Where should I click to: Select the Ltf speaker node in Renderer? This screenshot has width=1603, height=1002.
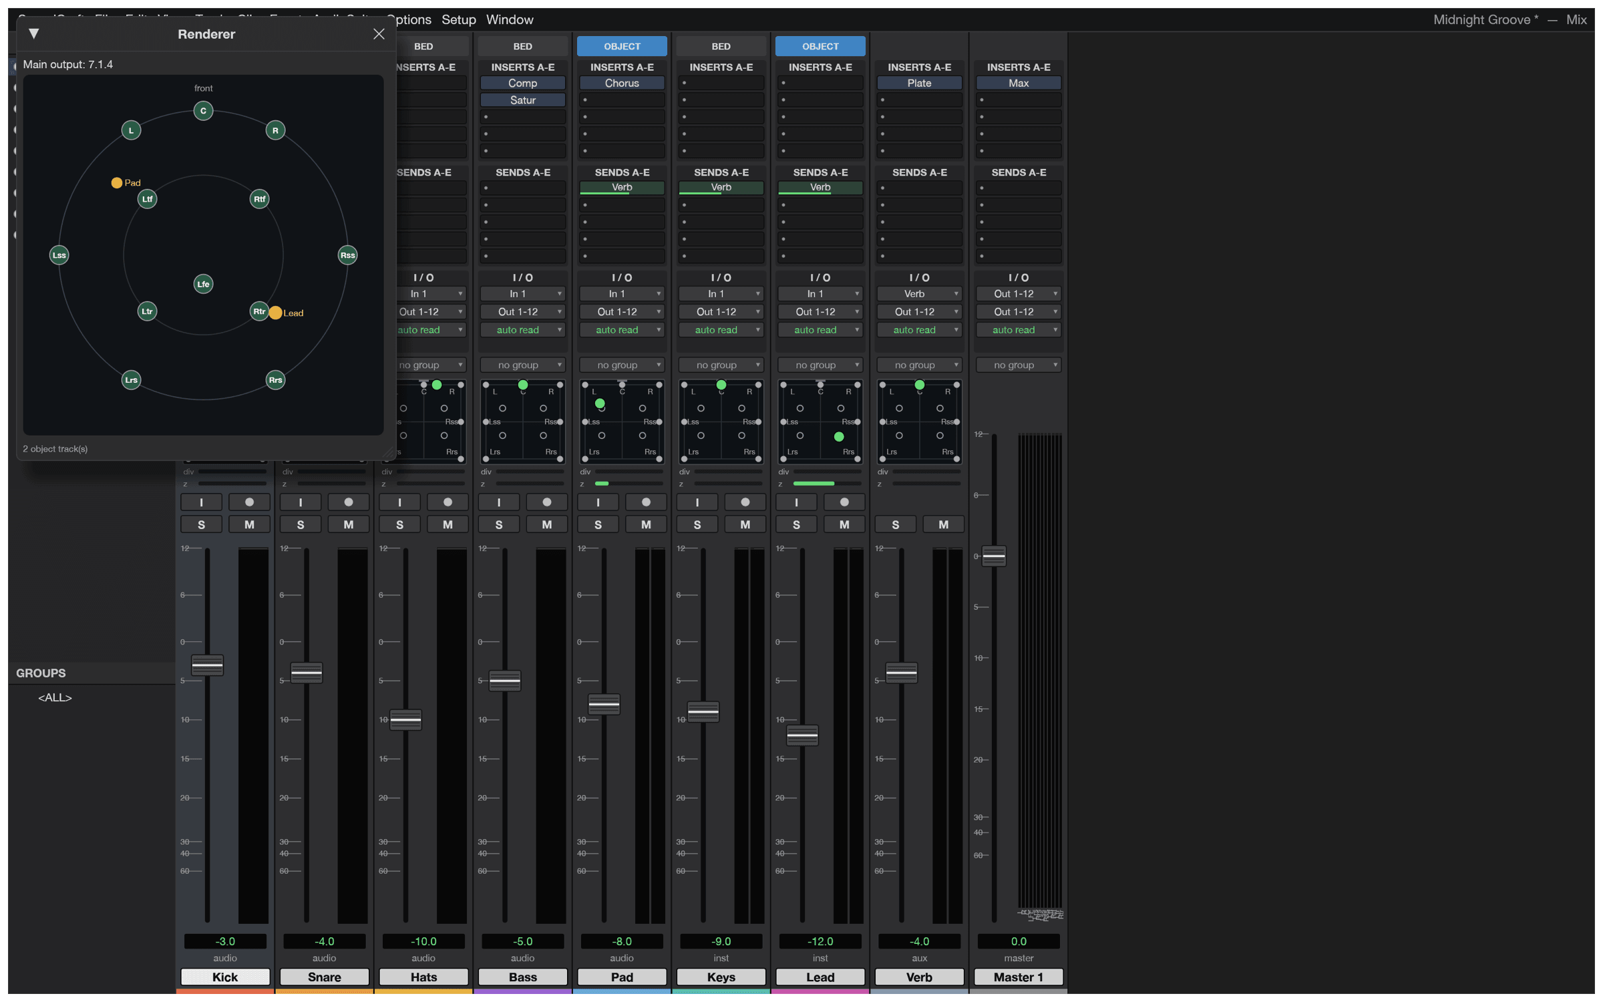tap(147, 199)
